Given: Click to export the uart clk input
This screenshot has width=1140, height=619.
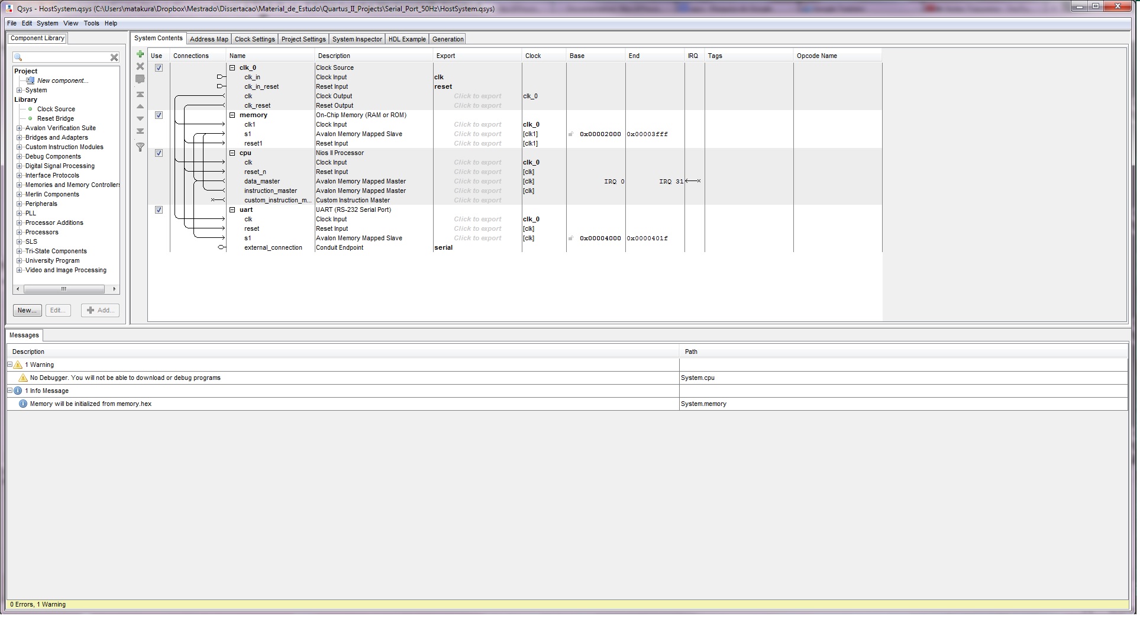Looking at the screenshot, I should [x=477, y=220].
